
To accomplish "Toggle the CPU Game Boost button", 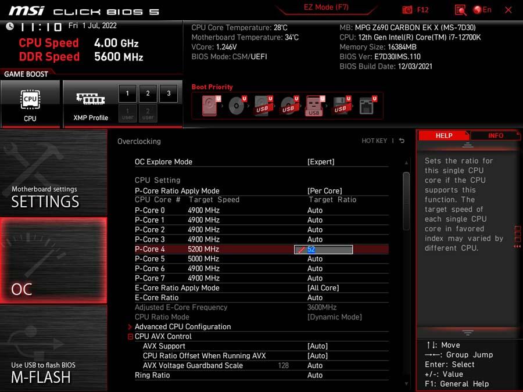I will click(x=30, y=104).
